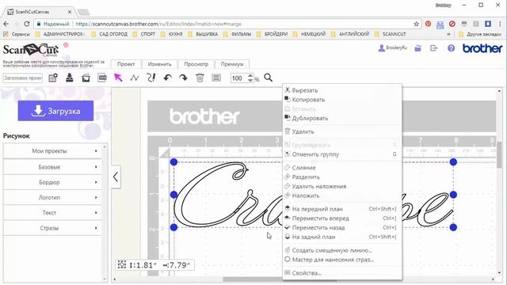Choose Удалить наложения in context menu
The width and height of the screenshot is (507, 285).
[x=342, y=187]
